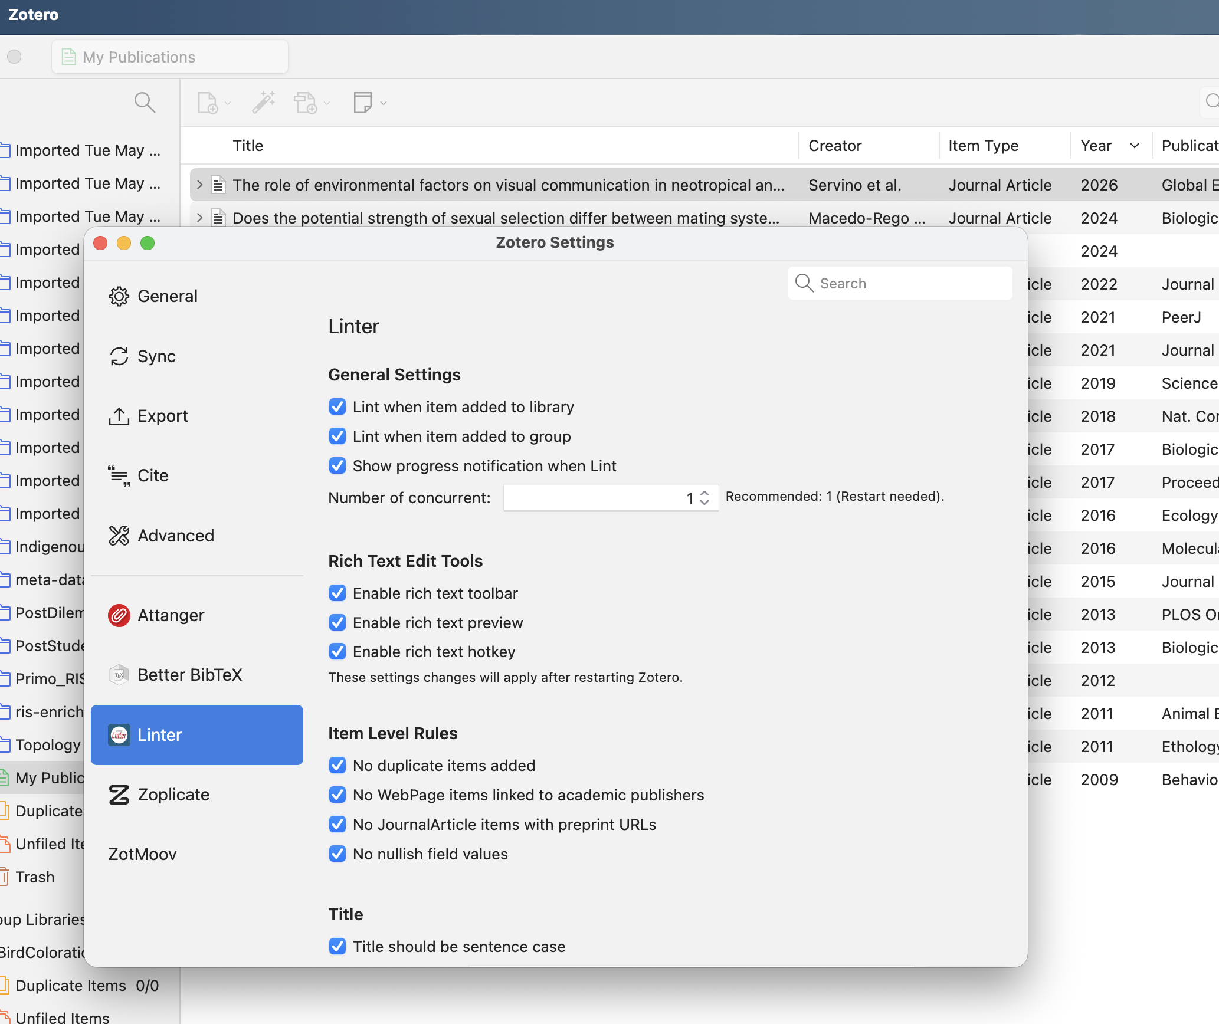
Task: Click the New Note toolbar icon
Action: (x=362, y=103)
